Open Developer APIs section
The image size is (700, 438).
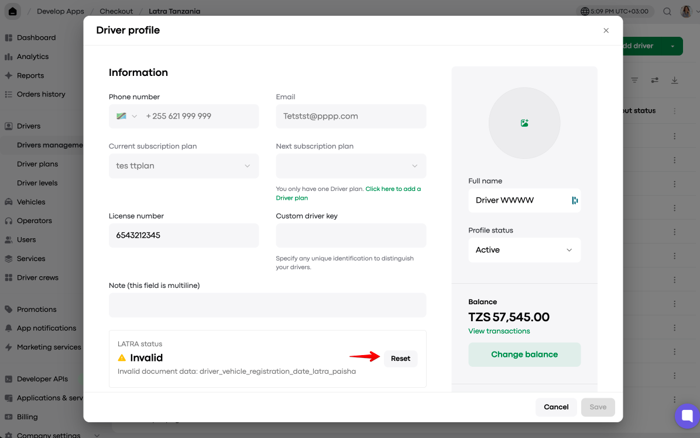coord(42,379)
